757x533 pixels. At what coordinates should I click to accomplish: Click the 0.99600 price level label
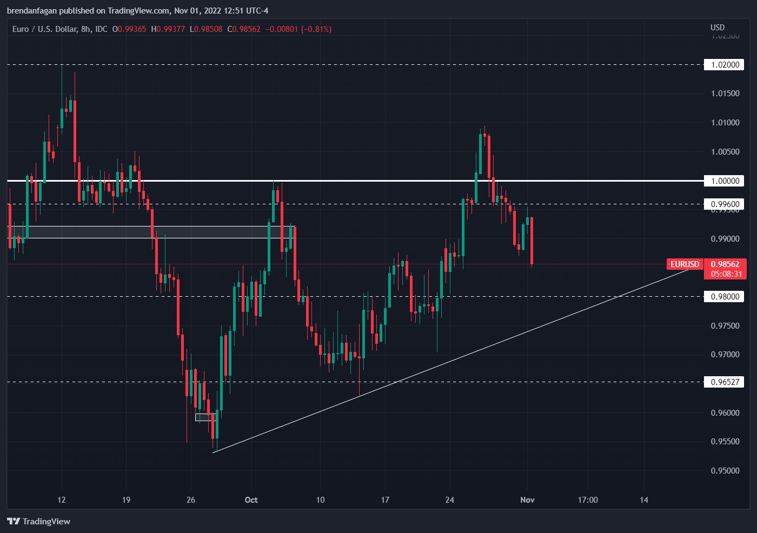point(724,204)
